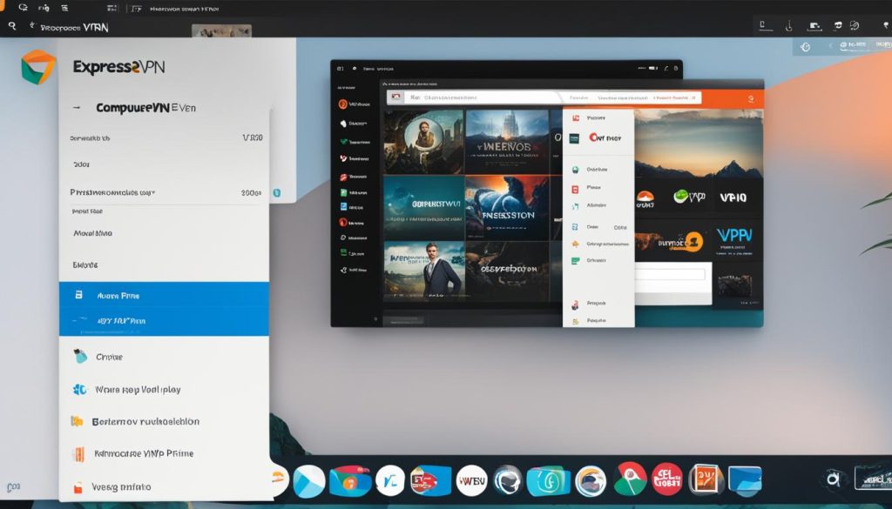Choose the bottom 'Vweg' row in left panel
Viewport: 892px width, 509px height.
click(164, 487)
